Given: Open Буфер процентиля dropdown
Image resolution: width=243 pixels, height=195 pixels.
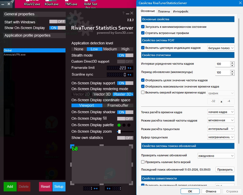Looking at the screenshot, I should click(221, 137).
